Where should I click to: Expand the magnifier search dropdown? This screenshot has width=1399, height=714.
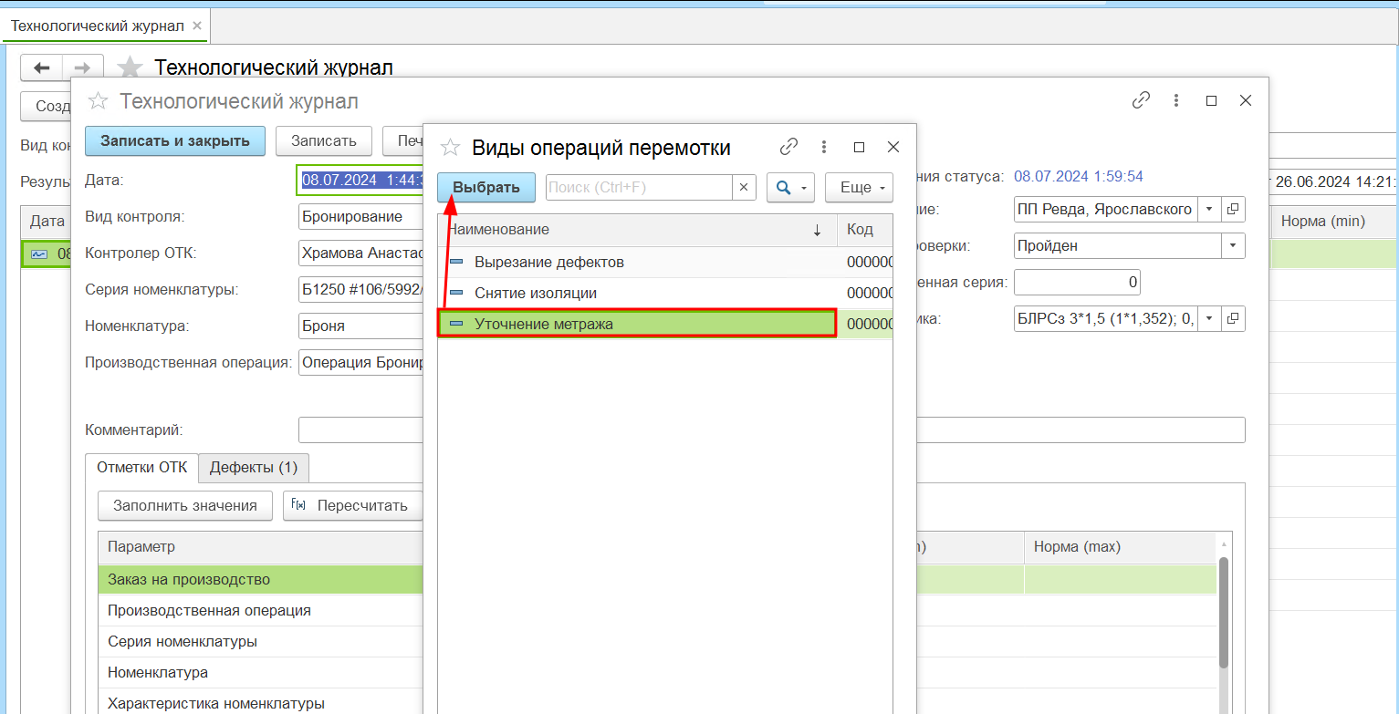pyautogui.click(x=790, y=188)
